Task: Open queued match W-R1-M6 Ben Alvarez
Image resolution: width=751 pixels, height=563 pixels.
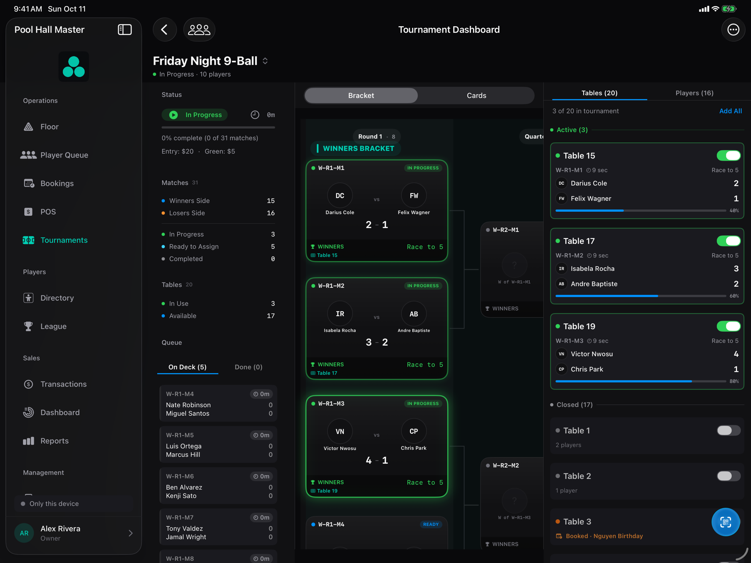Action: tap(218, 486)
